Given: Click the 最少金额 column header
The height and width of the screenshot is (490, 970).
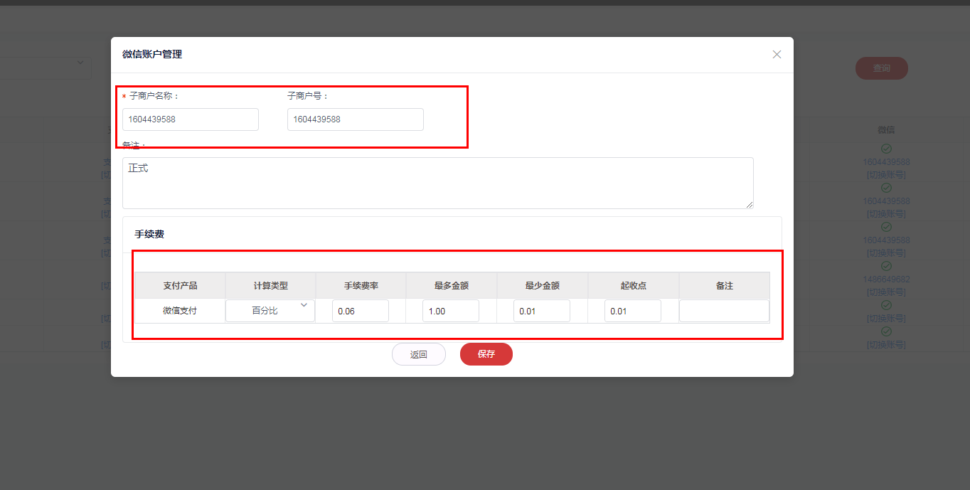Looking at the screenshot, I should click(543, 285).
